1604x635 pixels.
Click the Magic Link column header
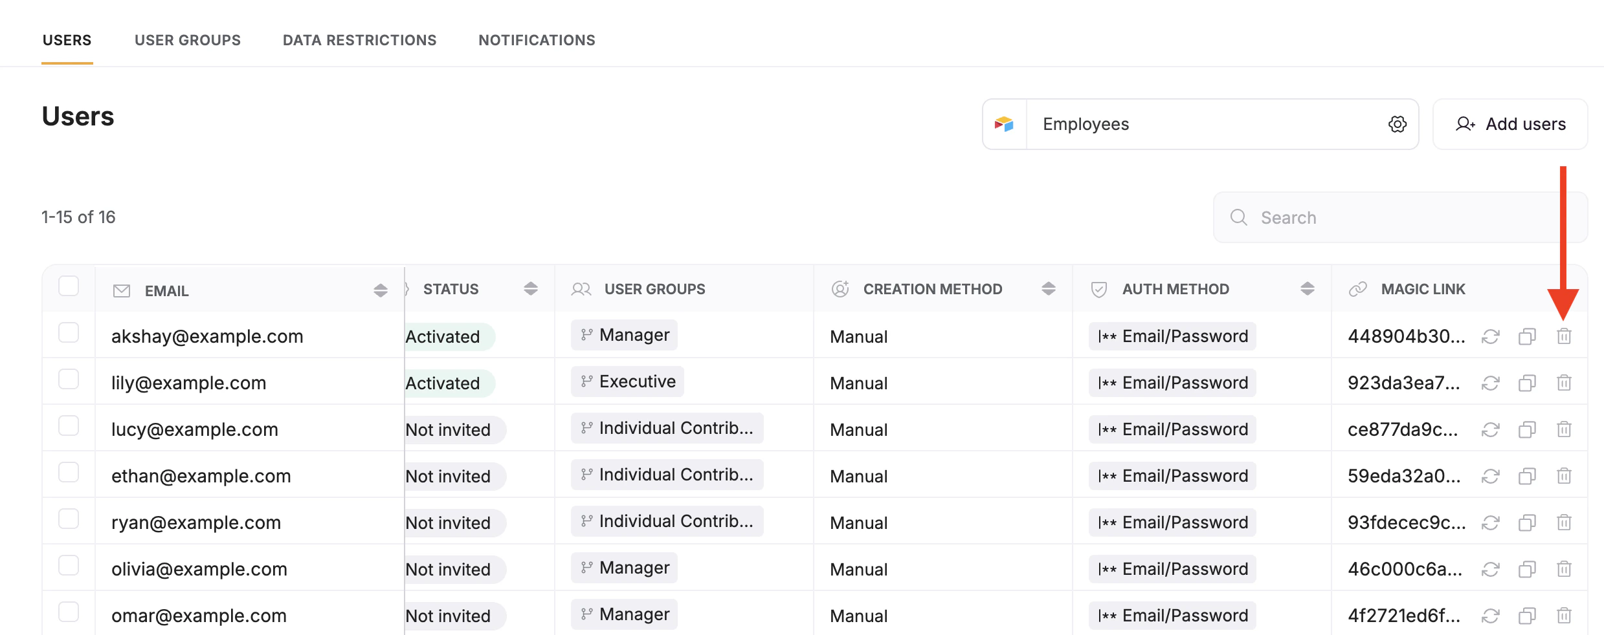point(1423,289)
